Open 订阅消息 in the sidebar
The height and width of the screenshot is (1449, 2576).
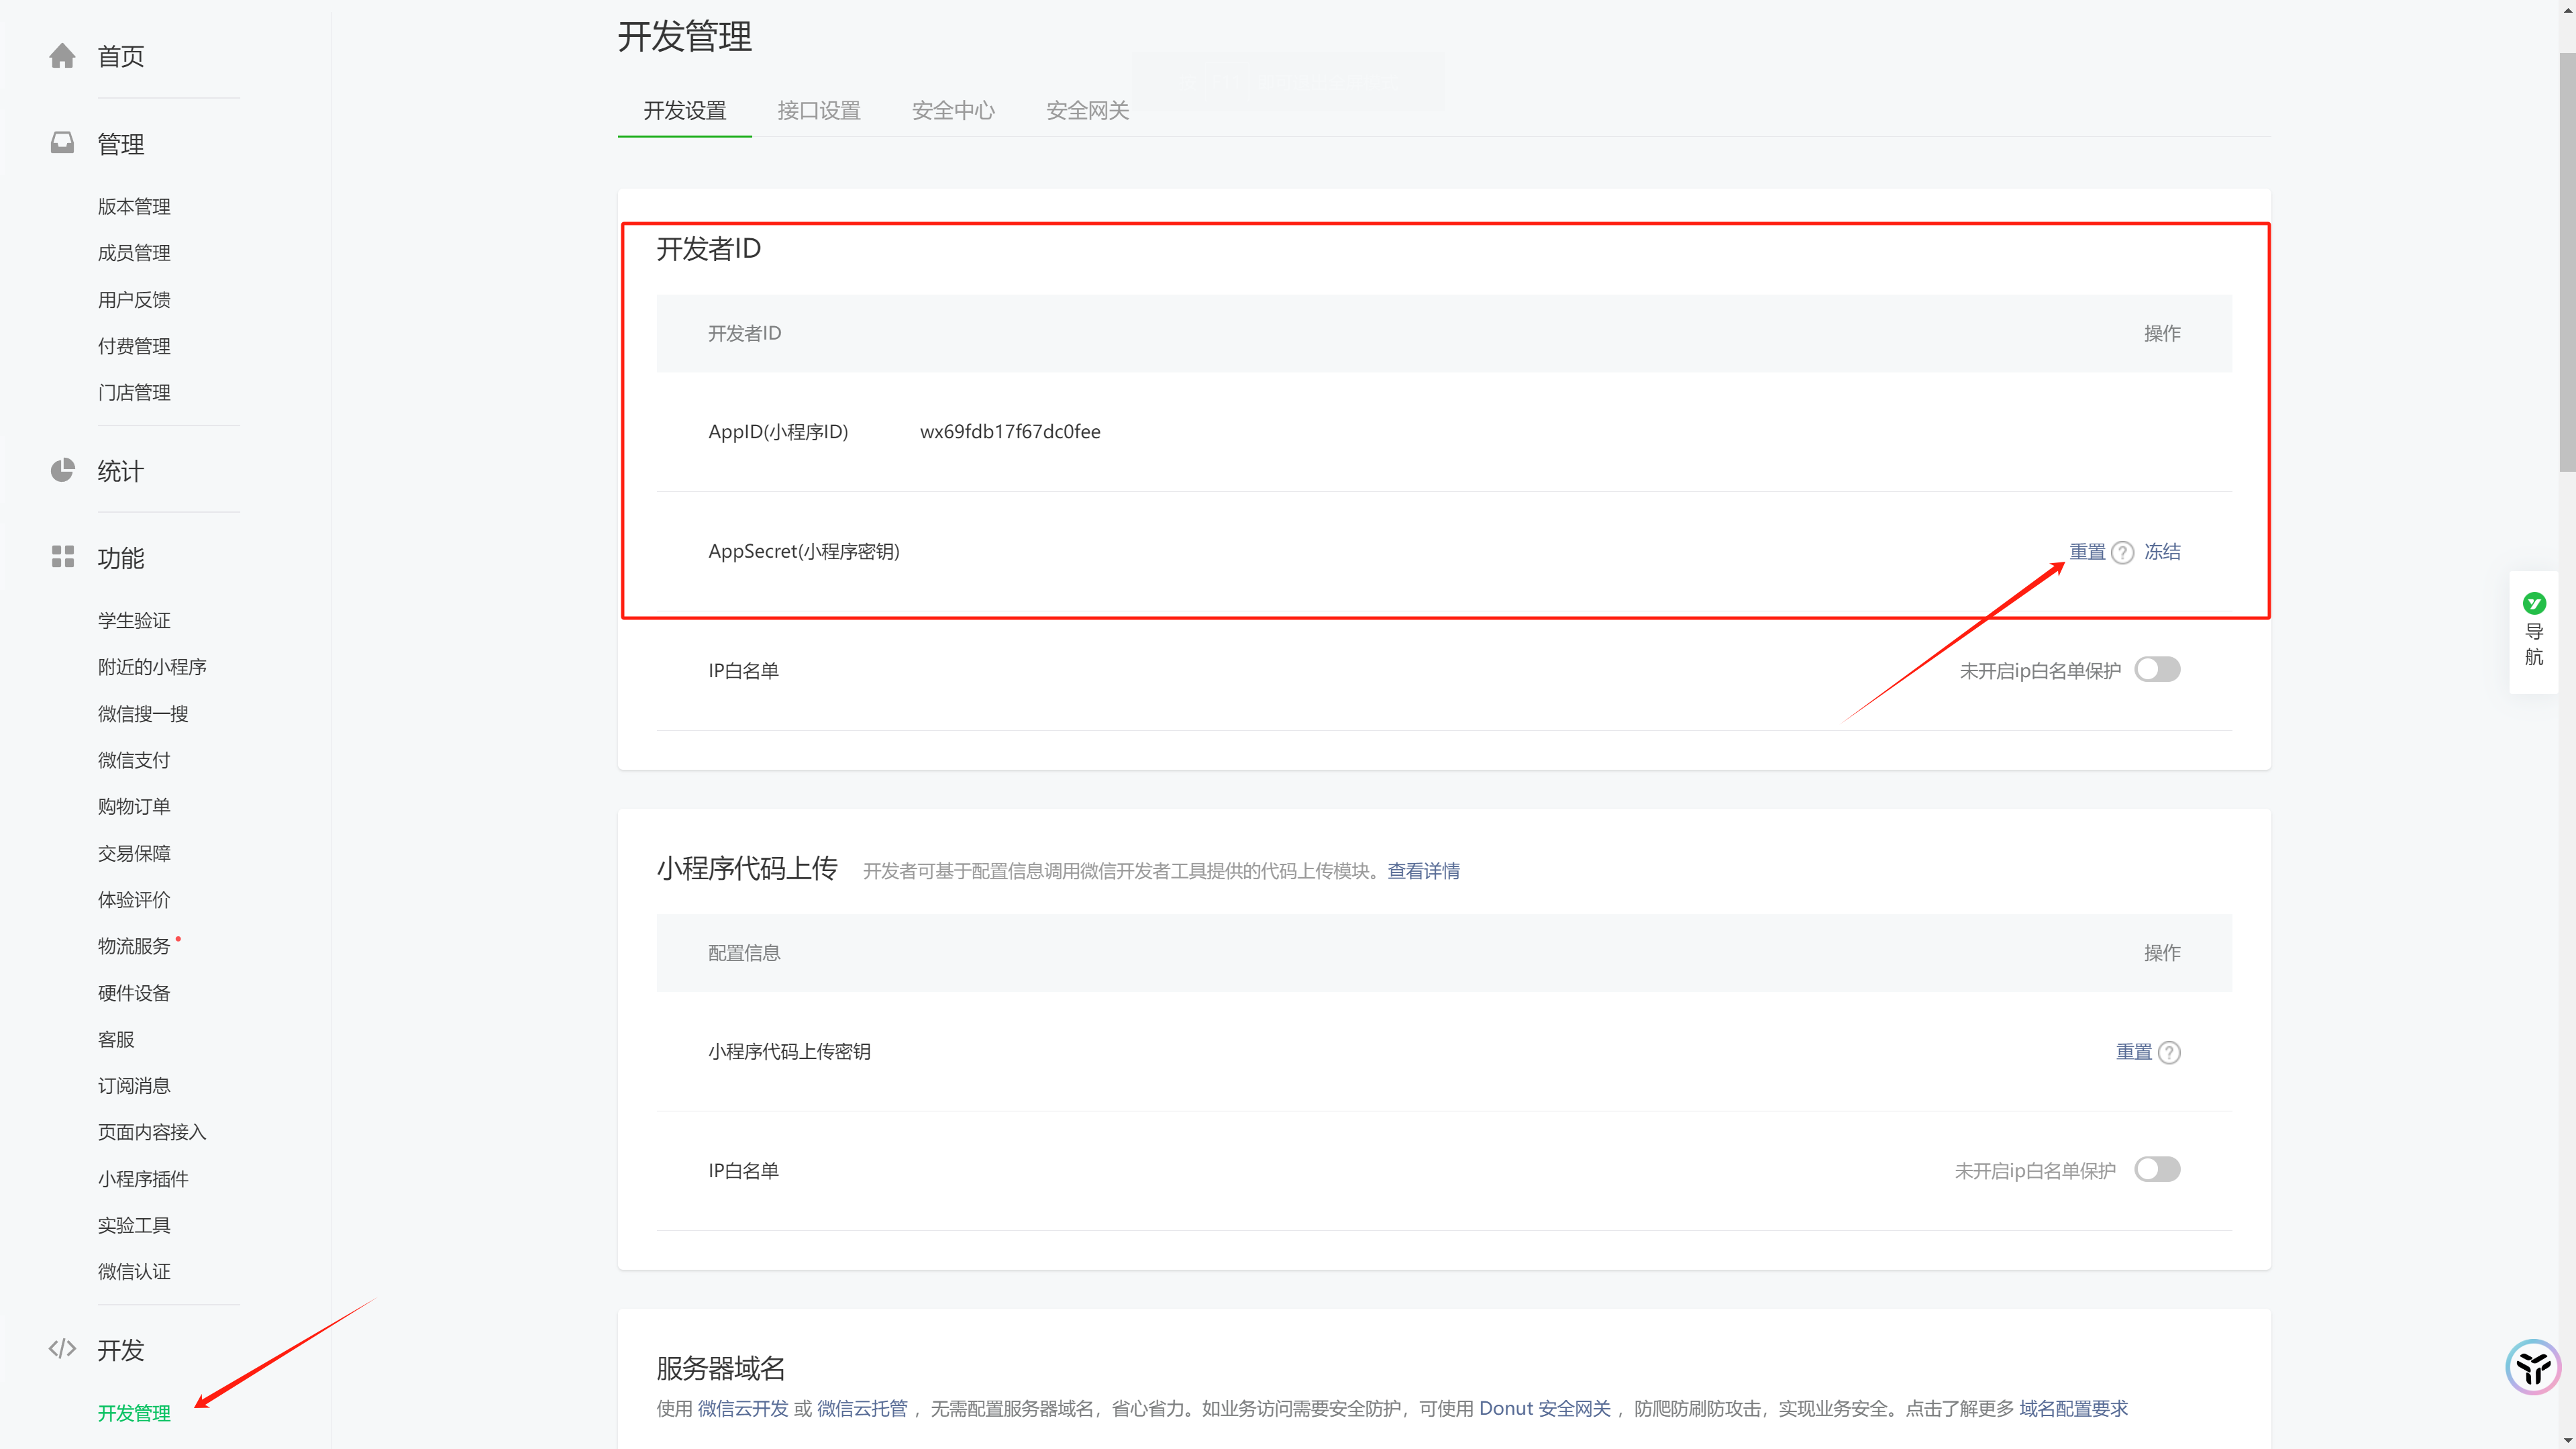pos(134,1085)
